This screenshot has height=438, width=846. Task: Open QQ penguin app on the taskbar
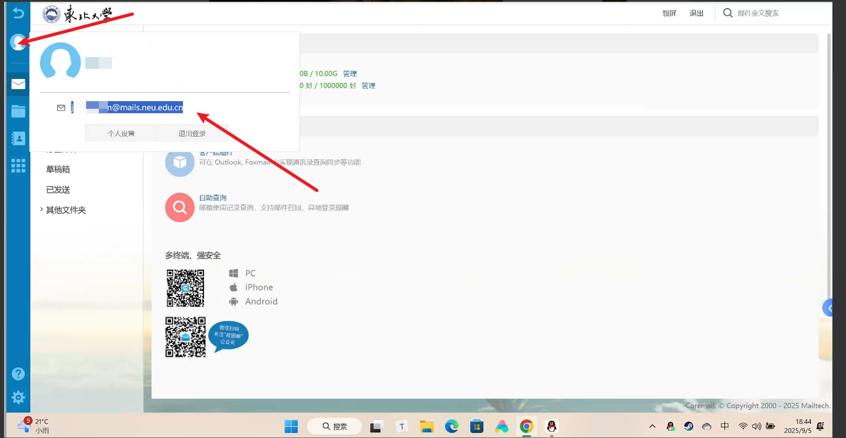(x=551, y=427)
